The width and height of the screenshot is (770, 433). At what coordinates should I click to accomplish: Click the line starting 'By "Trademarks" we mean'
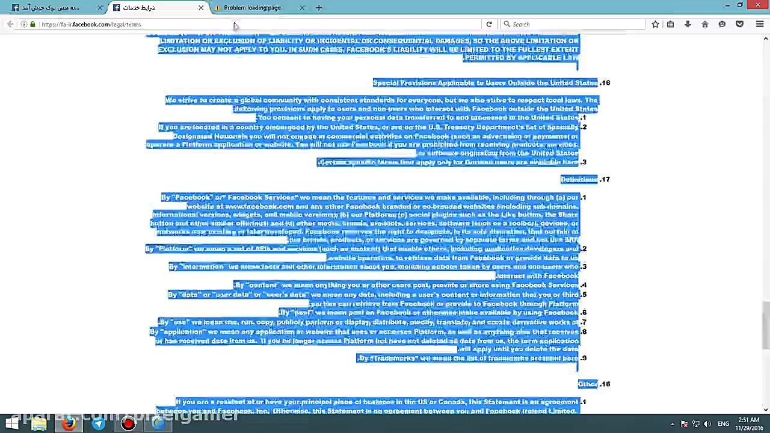pyautogui.click(x=467, y=358)
